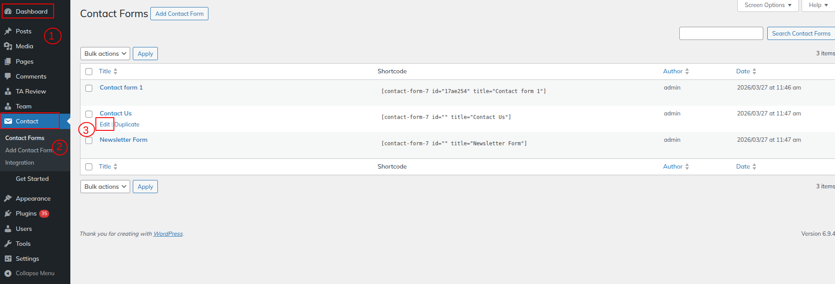
Task: Click the Collapse Menu arrow icon
Action: [x=8, y=273]
